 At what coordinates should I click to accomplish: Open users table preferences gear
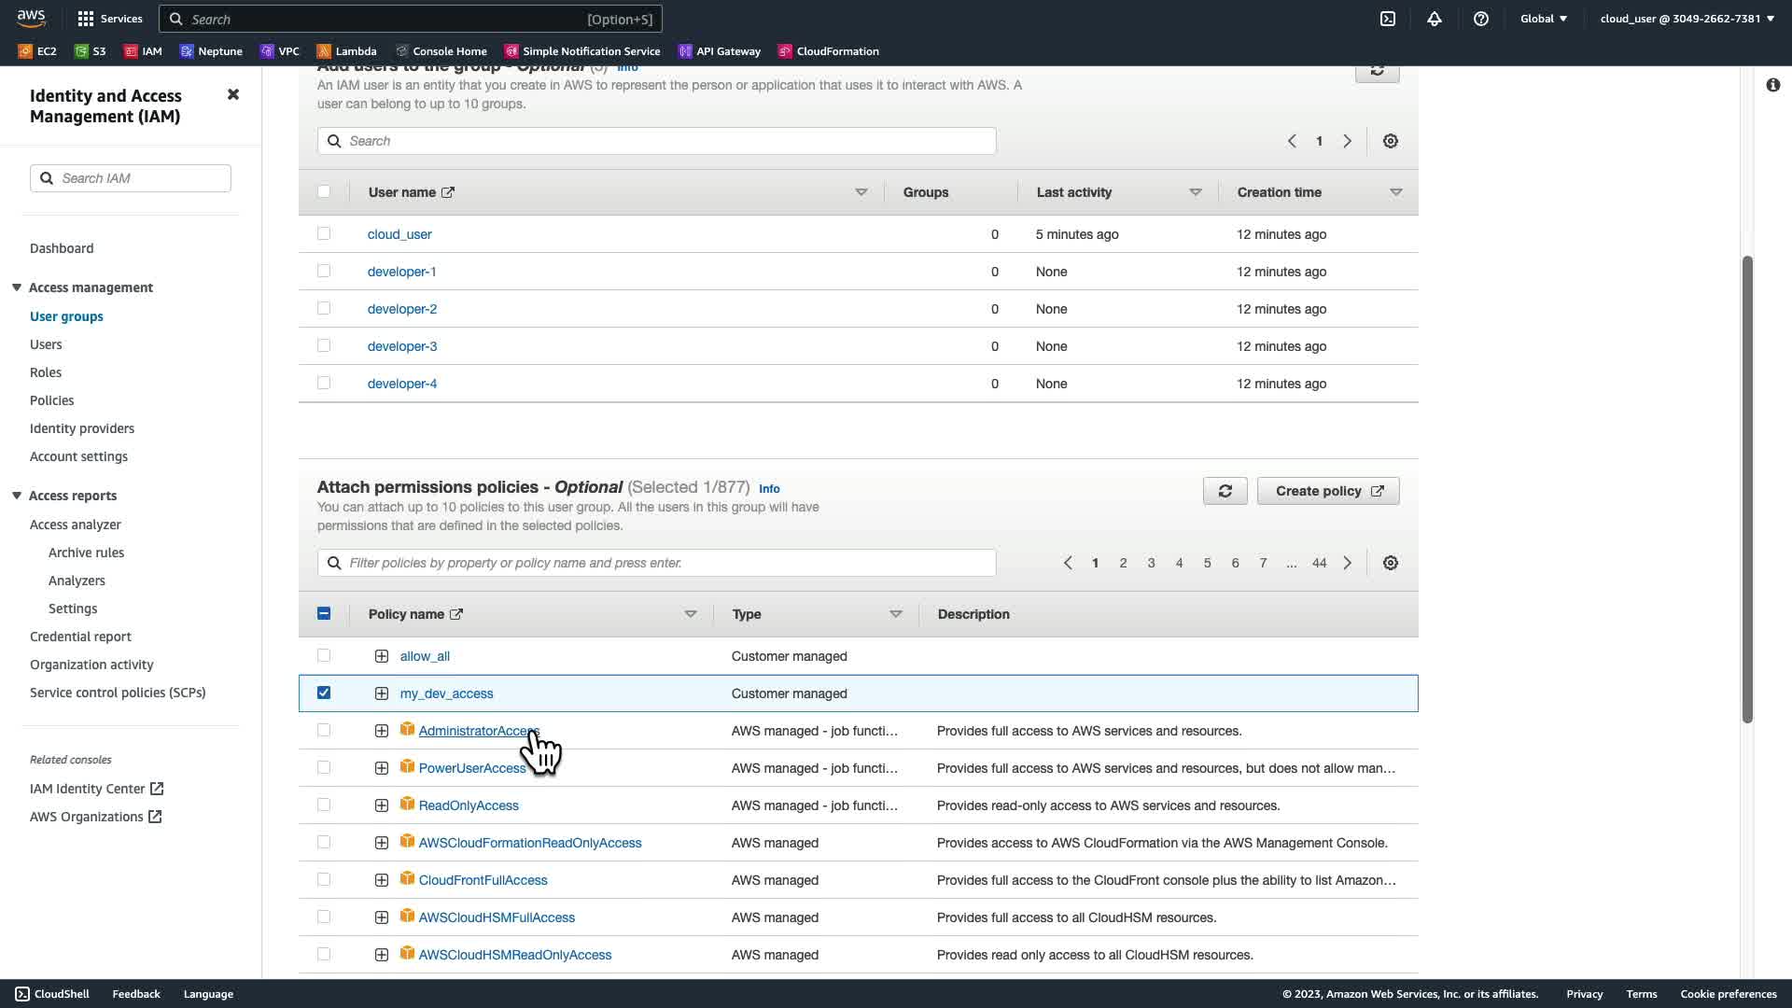pos(1390,141)
